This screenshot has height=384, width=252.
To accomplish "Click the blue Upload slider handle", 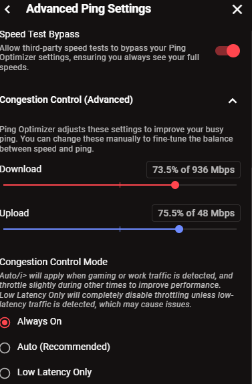I will (179, 229).
